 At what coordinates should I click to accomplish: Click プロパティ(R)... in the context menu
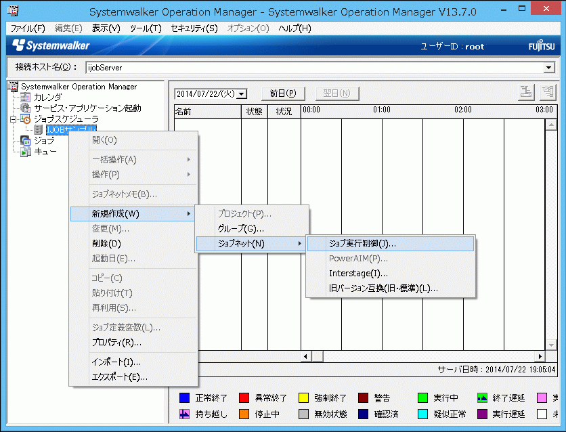(x=116, y=343)
